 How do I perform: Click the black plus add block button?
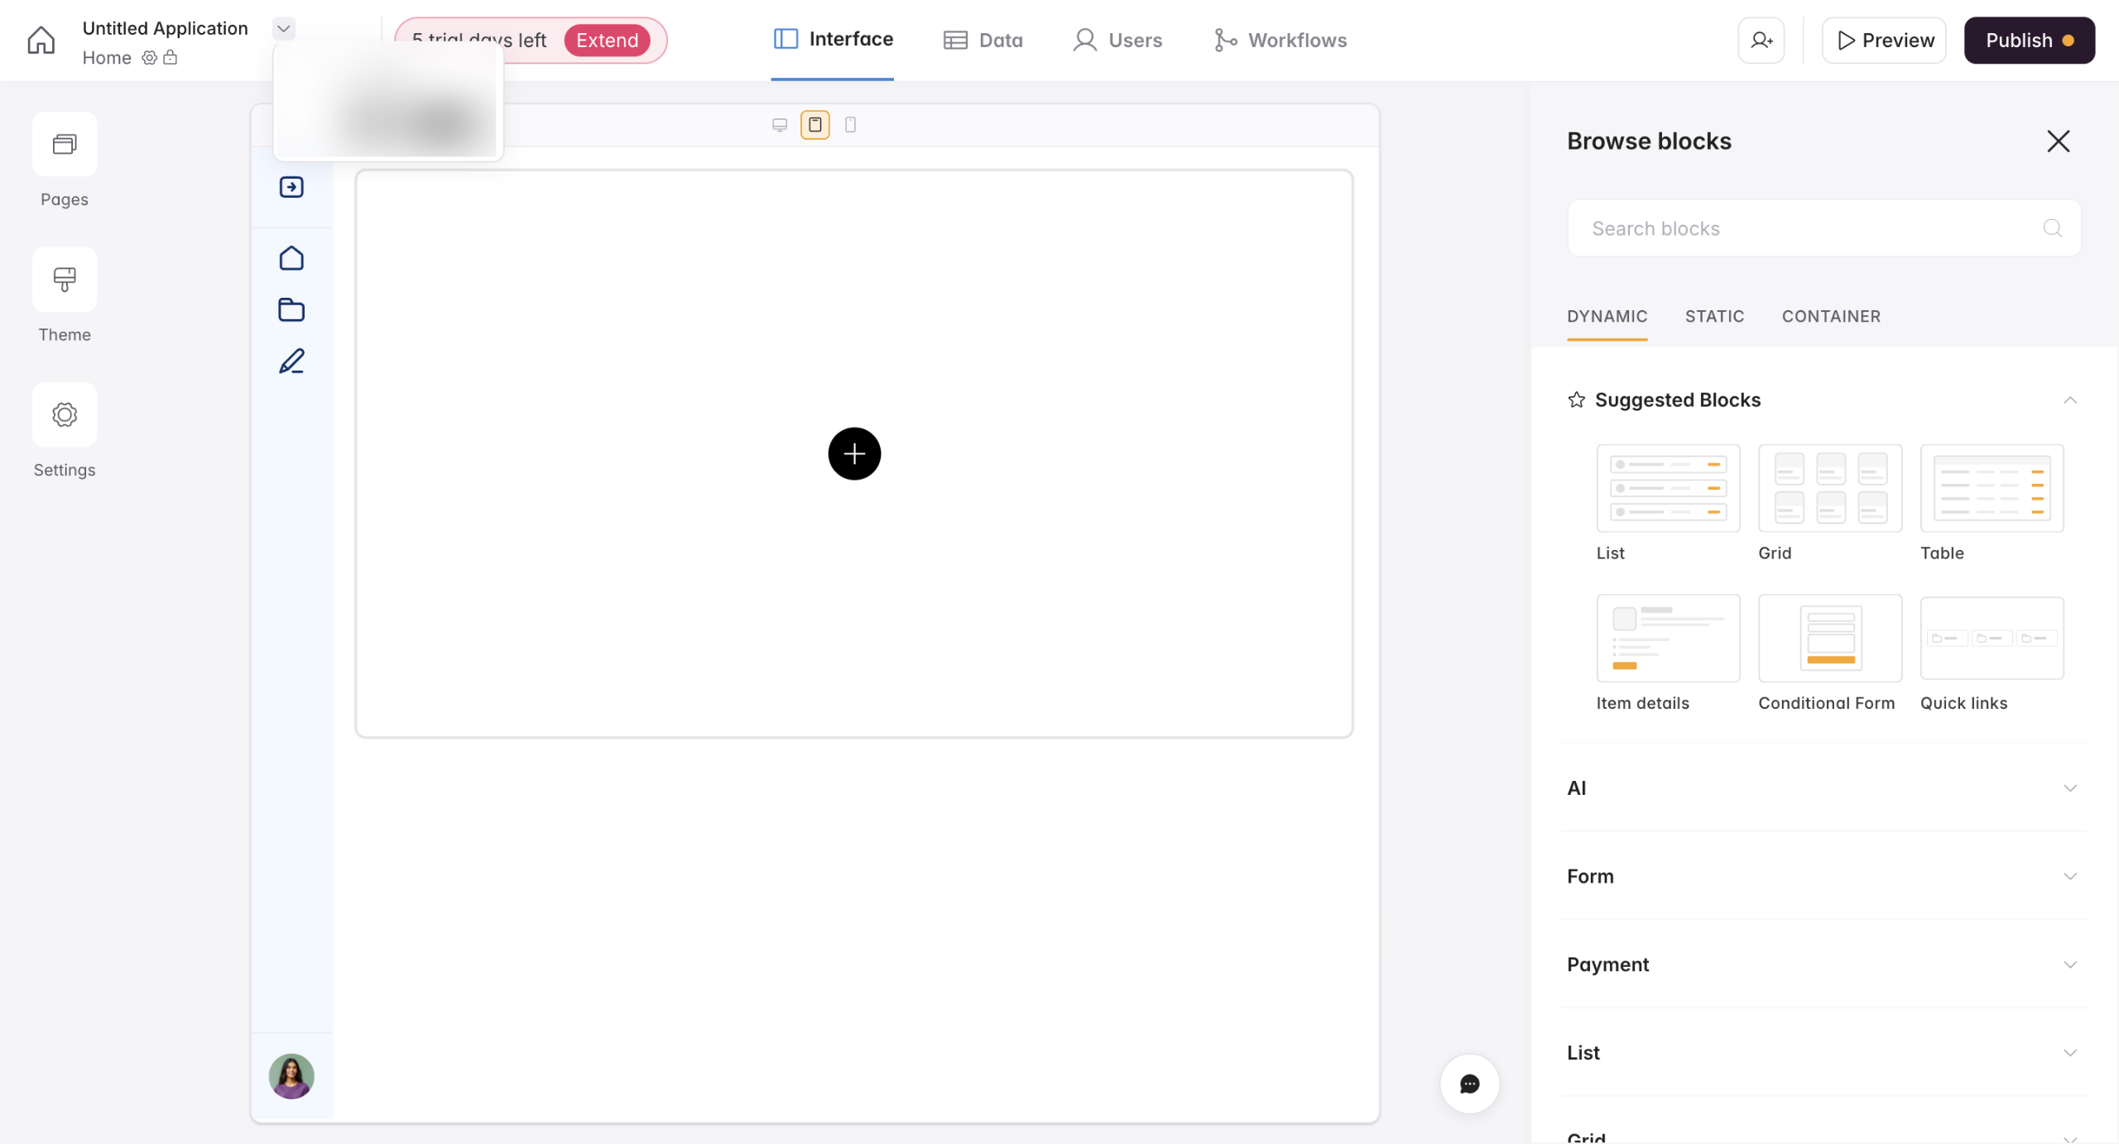click(853, 453)
